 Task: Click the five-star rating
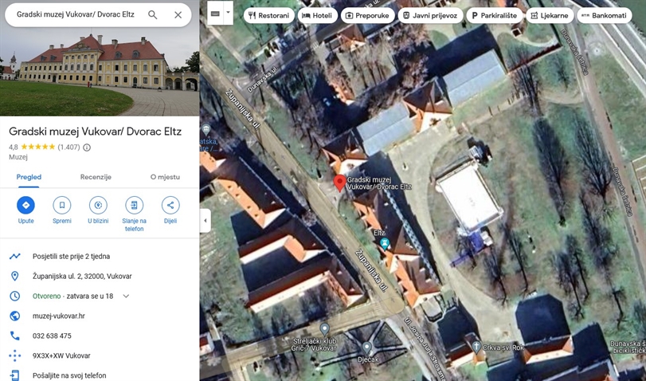(x=38, y=147)
